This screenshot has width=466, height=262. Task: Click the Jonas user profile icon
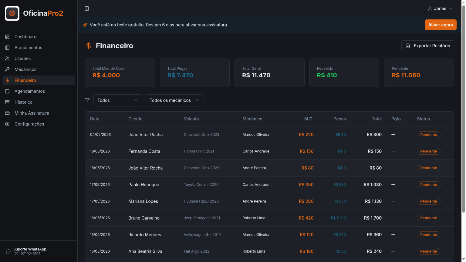[430, 8]
